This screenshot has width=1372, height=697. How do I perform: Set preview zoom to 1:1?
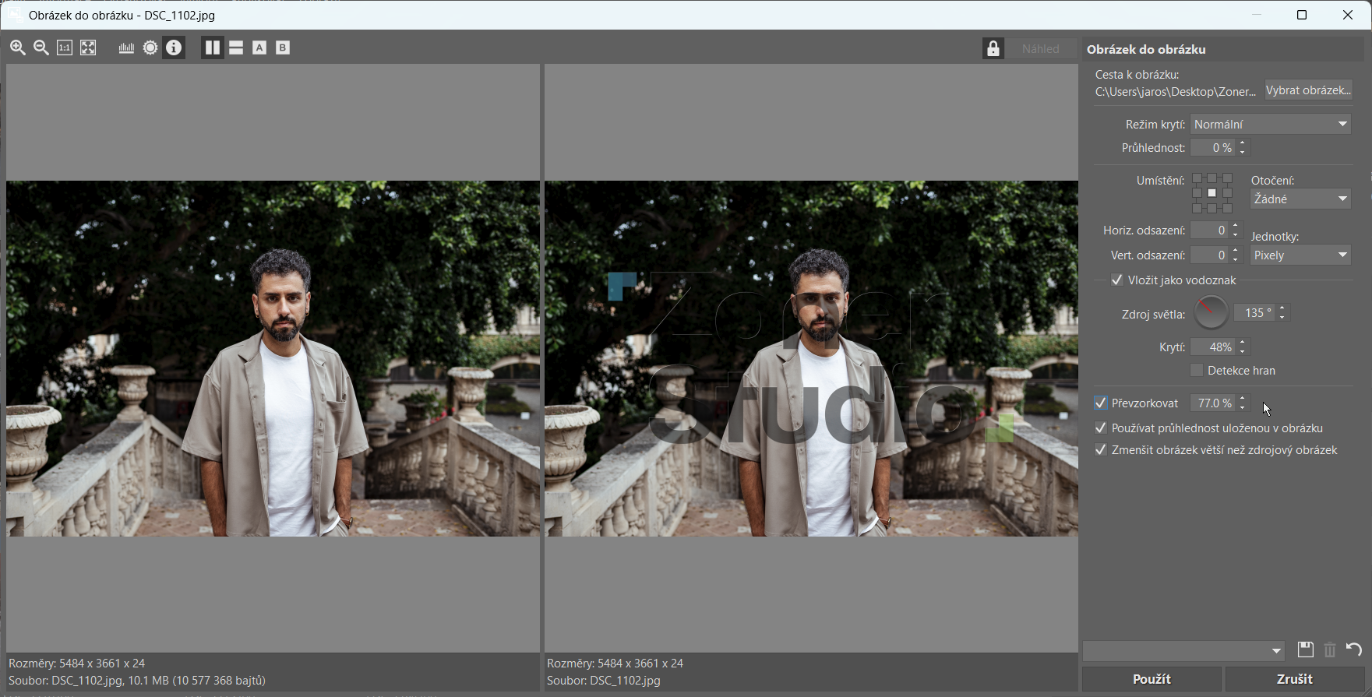(65, 48)
